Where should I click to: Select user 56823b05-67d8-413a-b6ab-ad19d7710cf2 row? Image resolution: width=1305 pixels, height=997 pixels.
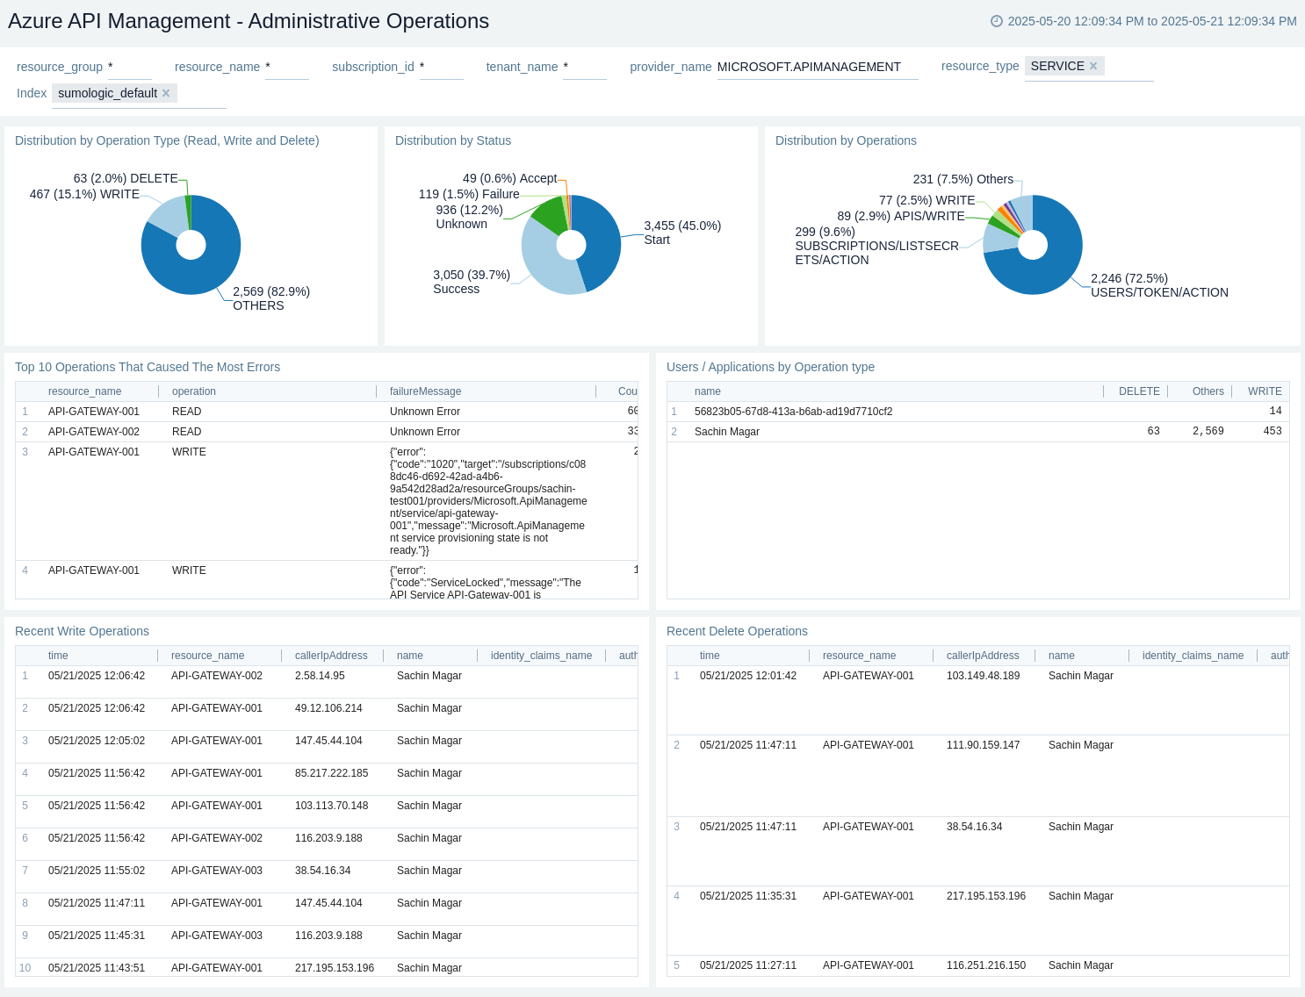click(x=978, y=412)
